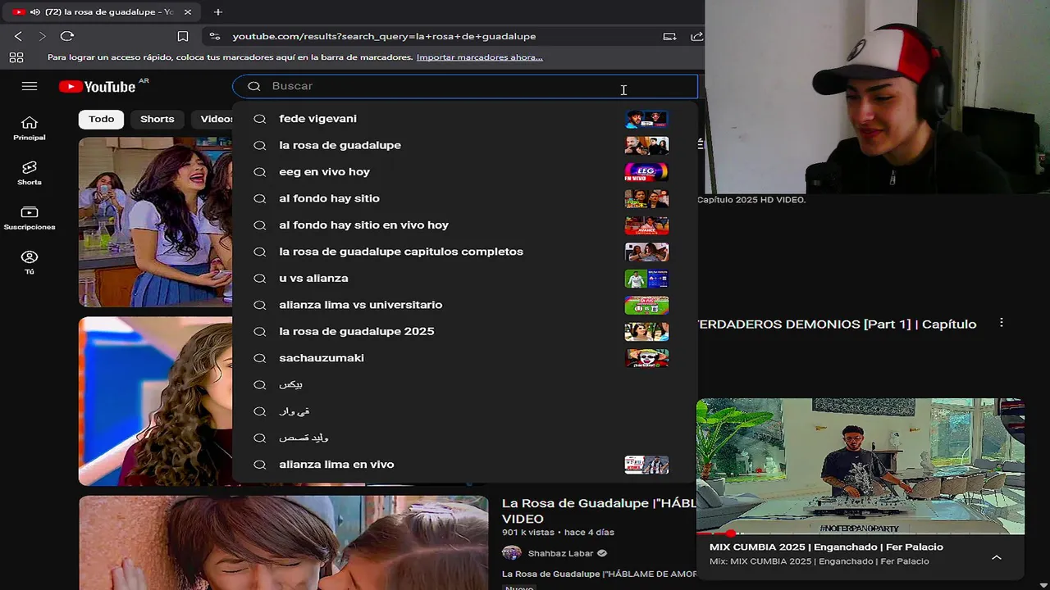
Task: Click thumbnail next to alianza lima en vivo
Action: pyautogui.click(x=646, y=465)
